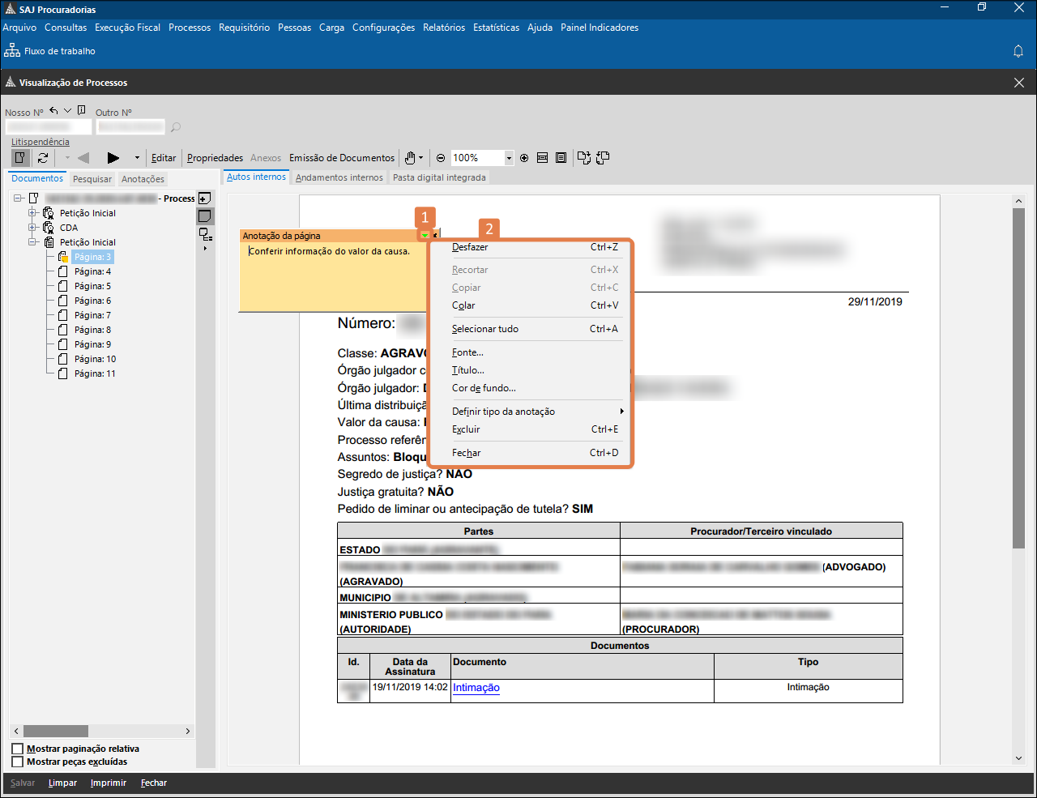Enable Mostrar paginação relativa checkbox
The height and width of the screenshot is (798, 1037).
pos(18,749)
